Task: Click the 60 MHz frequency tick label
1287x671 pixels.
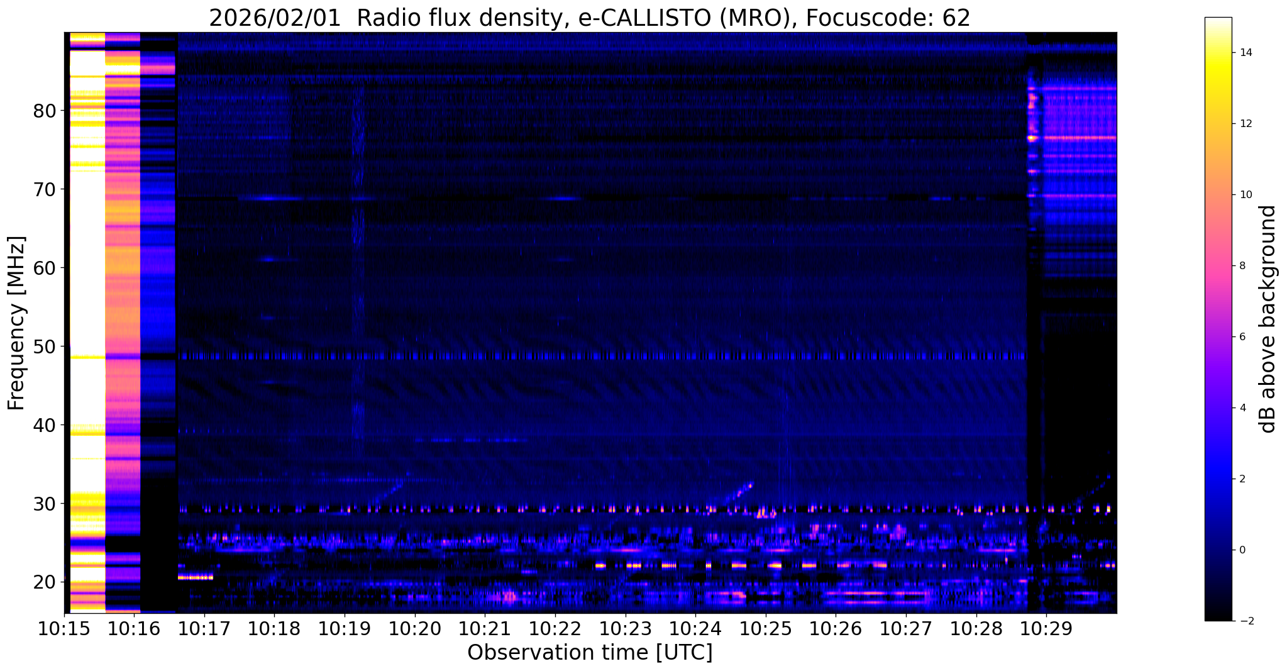Action: click(x=45, y=269)
